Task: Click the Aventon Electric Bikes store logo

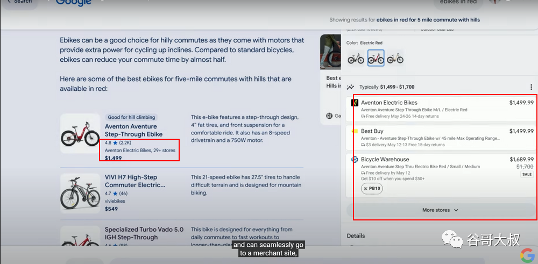Action: [x=355, y=103]
